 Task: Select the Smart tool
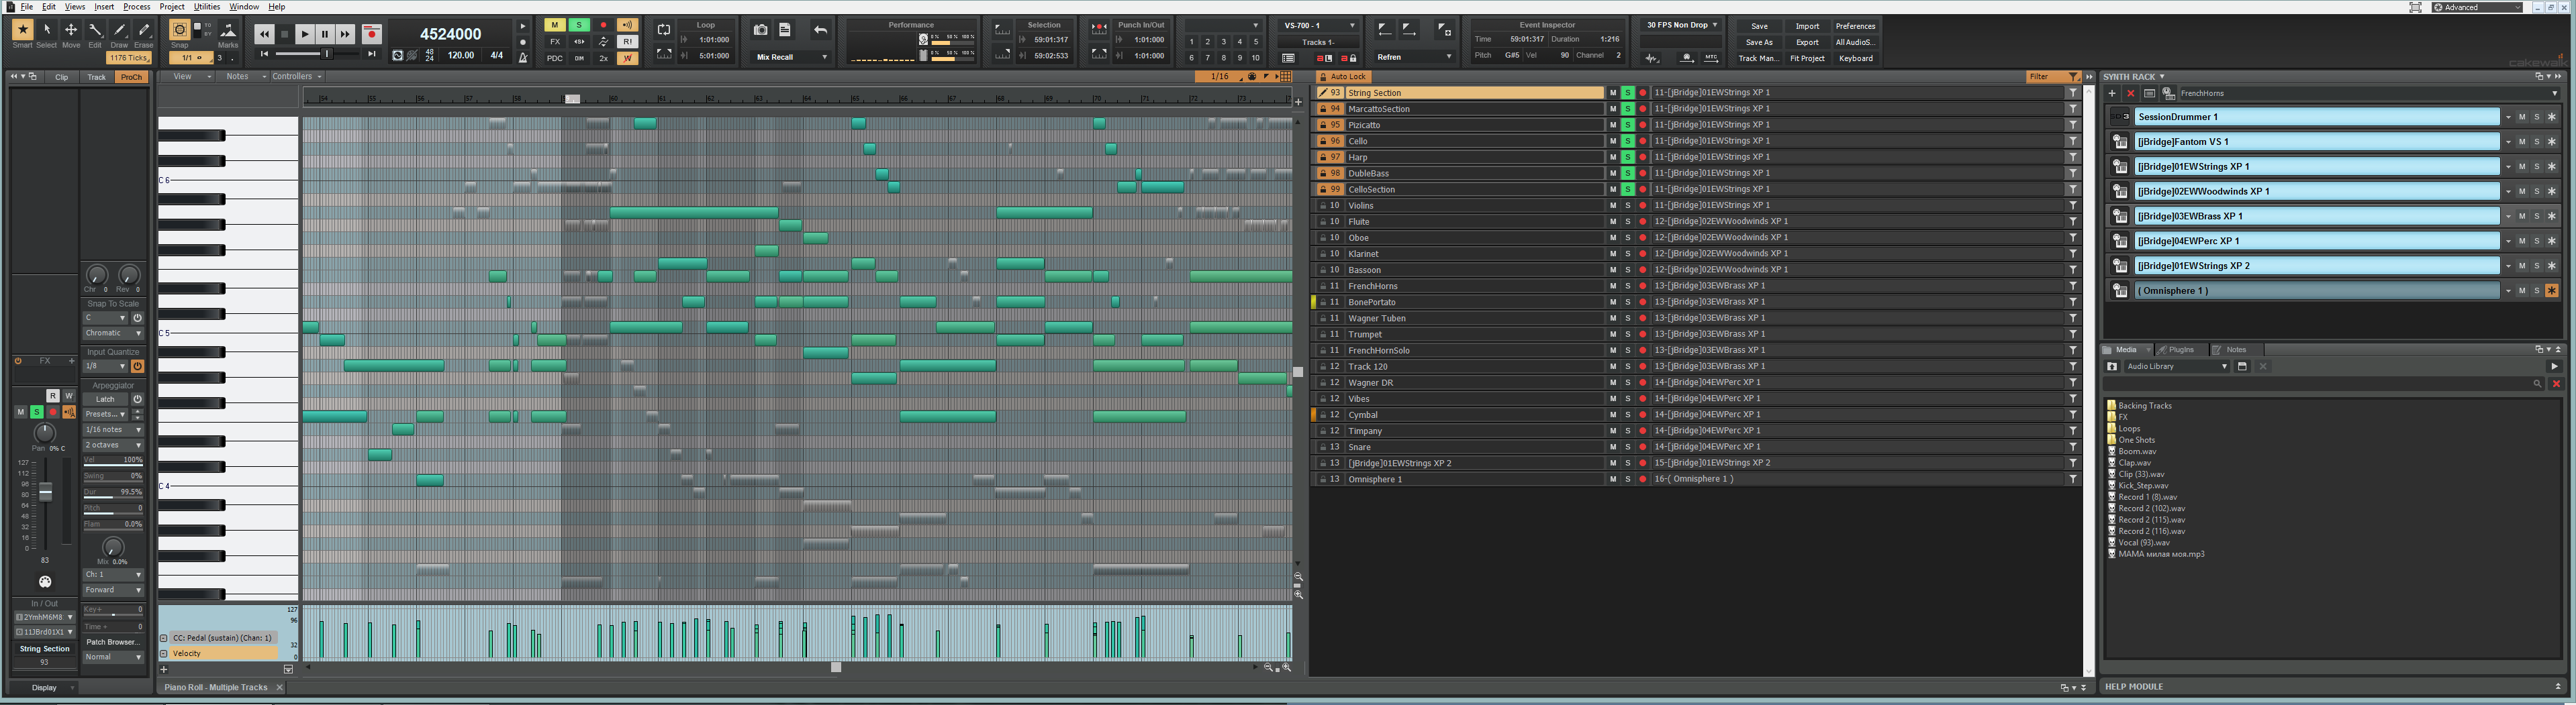[22, 30]
